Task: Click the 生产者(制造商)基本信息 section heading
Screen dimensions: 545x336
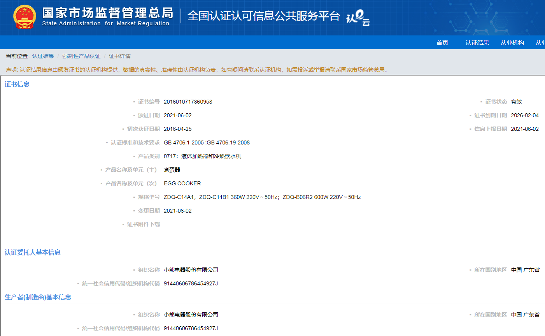Action: pyautogui.click(x=38, y=297)
